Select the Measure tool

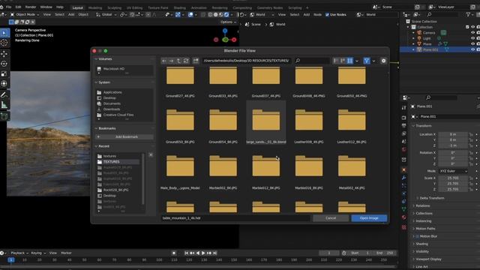coord(4,105)
